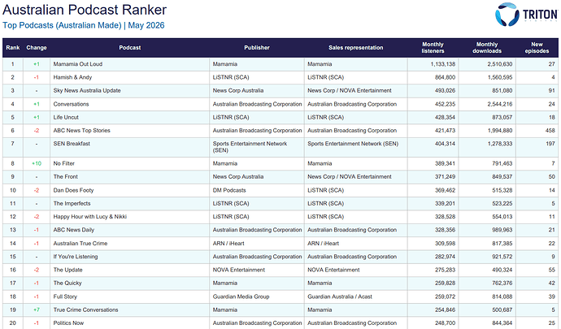This screenshot has height=329, width=561.
Task: Select 'The Front' podcast name
Action: tap(66, 176)
